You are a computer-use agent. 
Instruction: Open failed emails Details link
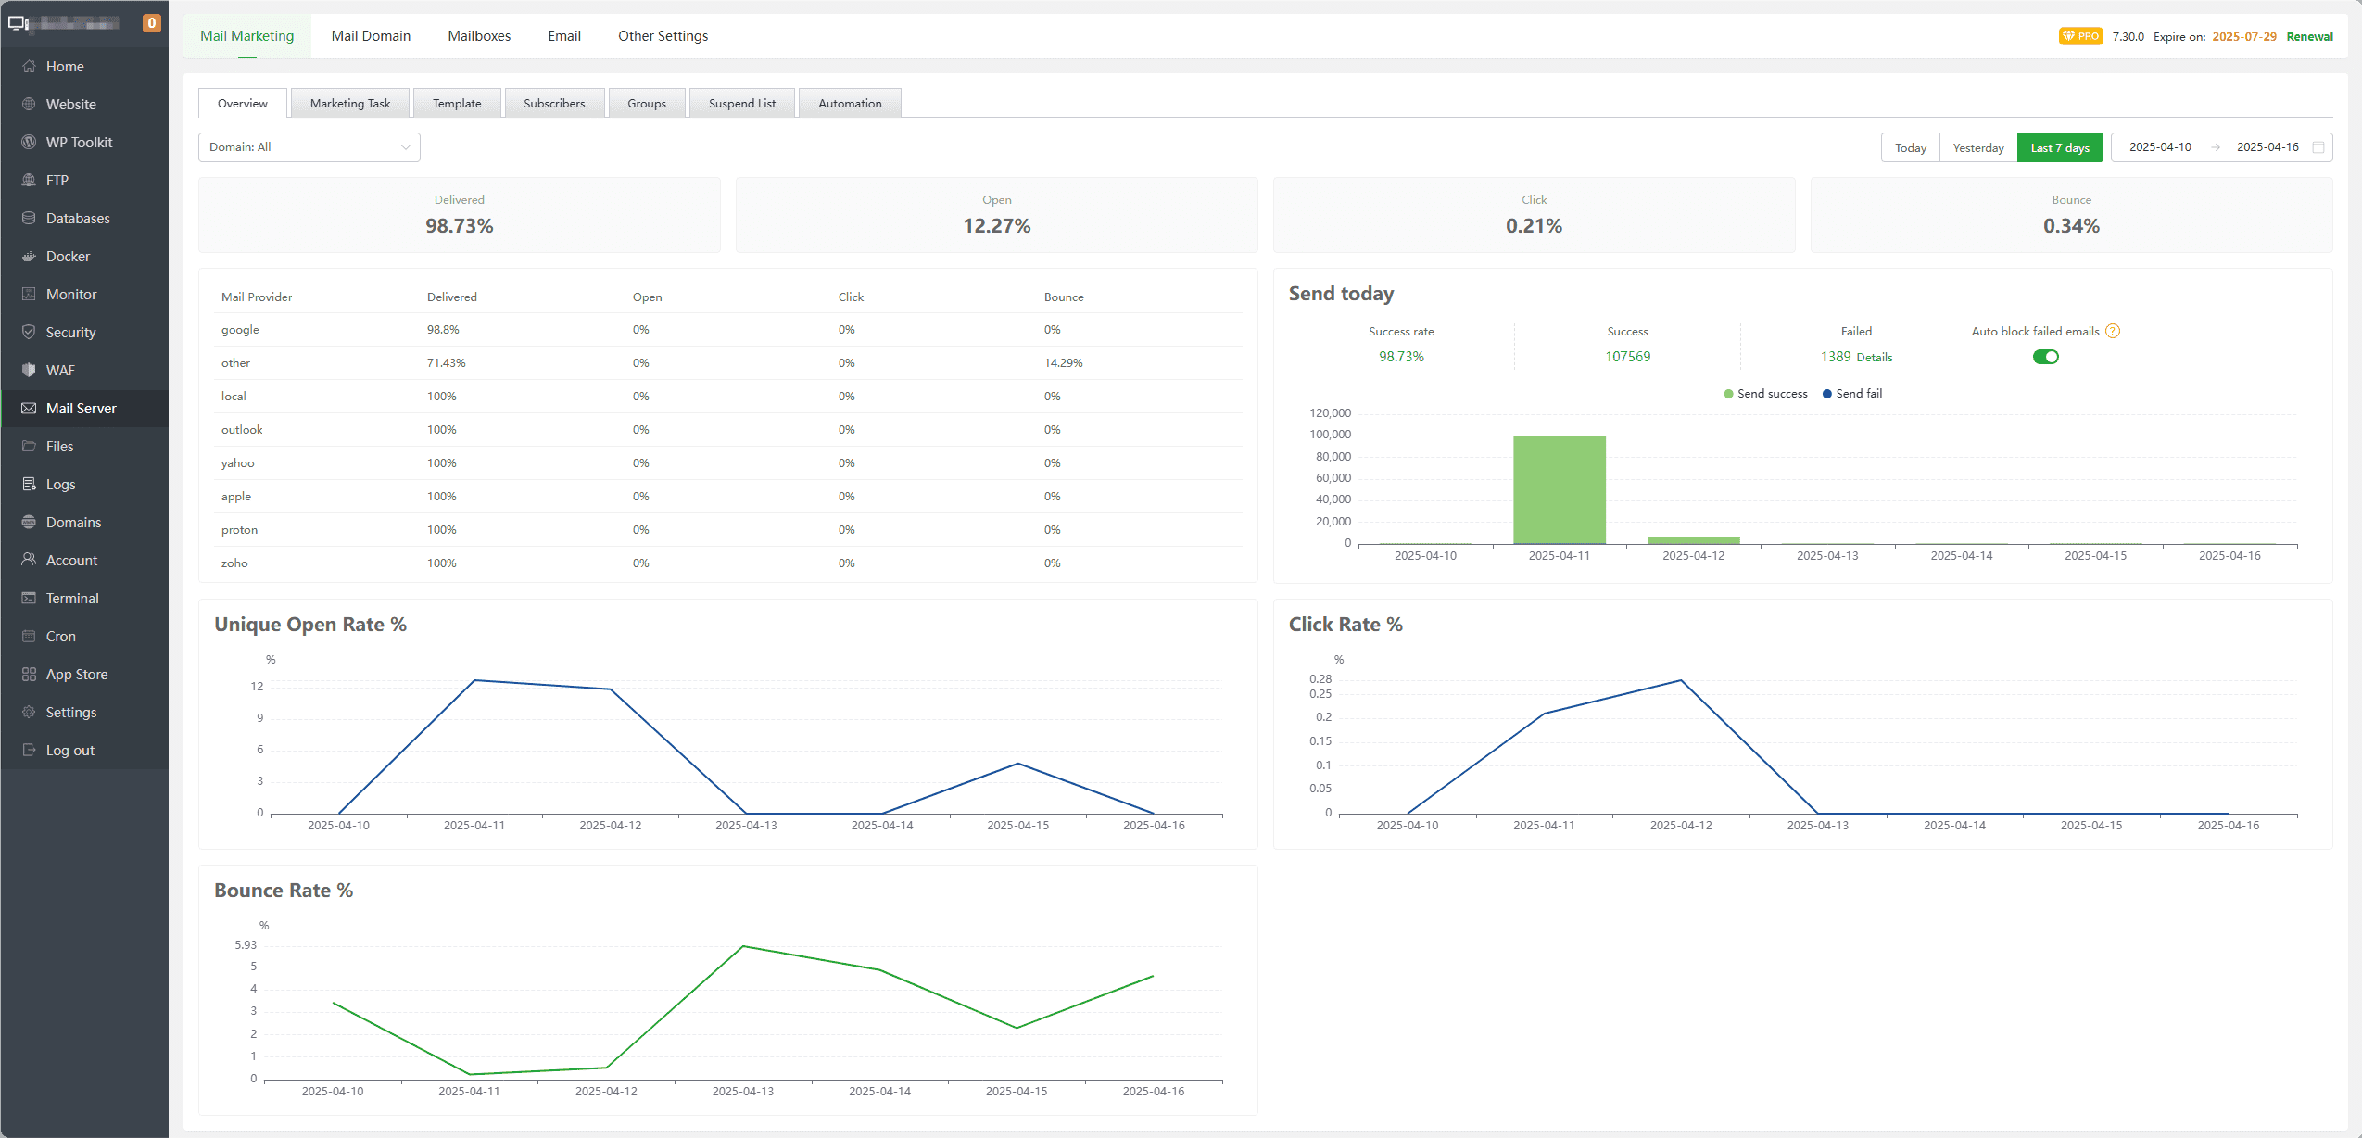click(x=1875, y=358)
